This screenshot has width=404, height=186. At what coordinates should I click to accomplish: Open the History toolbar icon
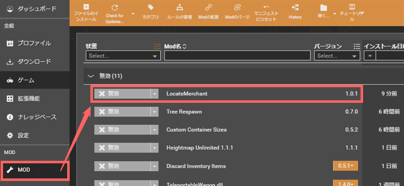tap(295, 7)
